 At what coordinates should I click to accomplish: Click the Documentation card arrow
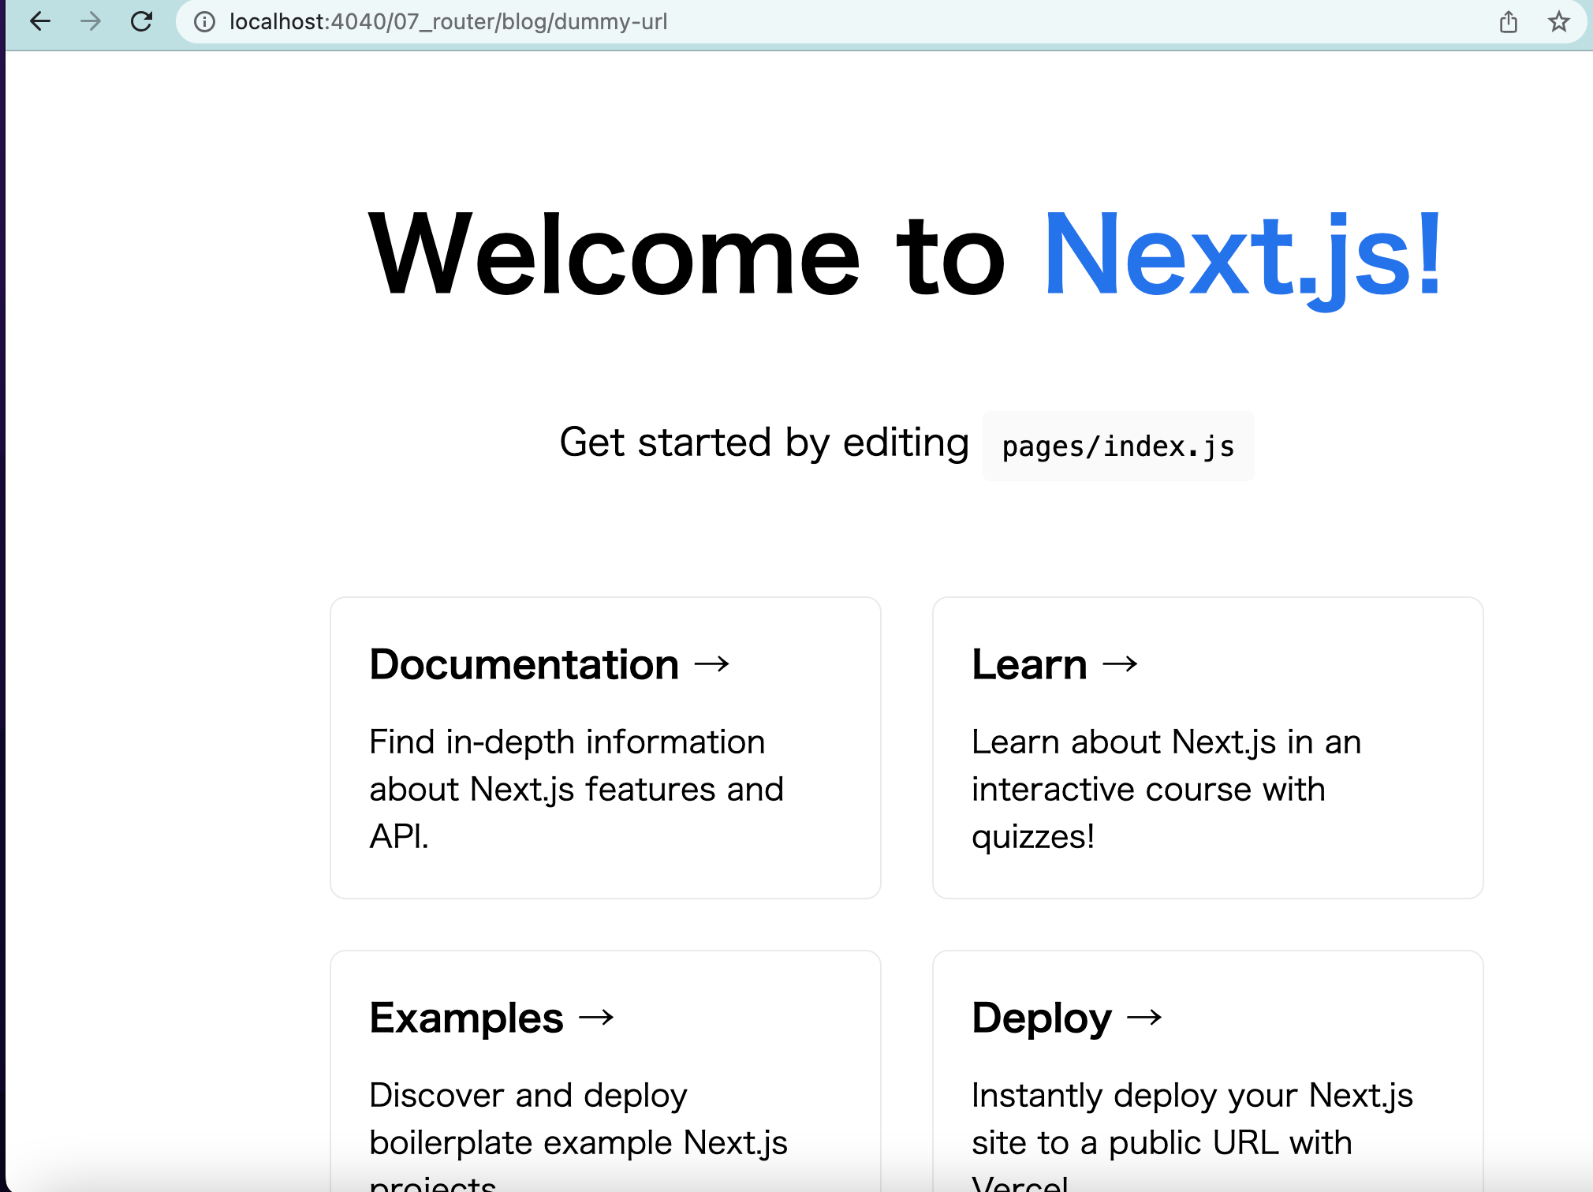point(714,664)
